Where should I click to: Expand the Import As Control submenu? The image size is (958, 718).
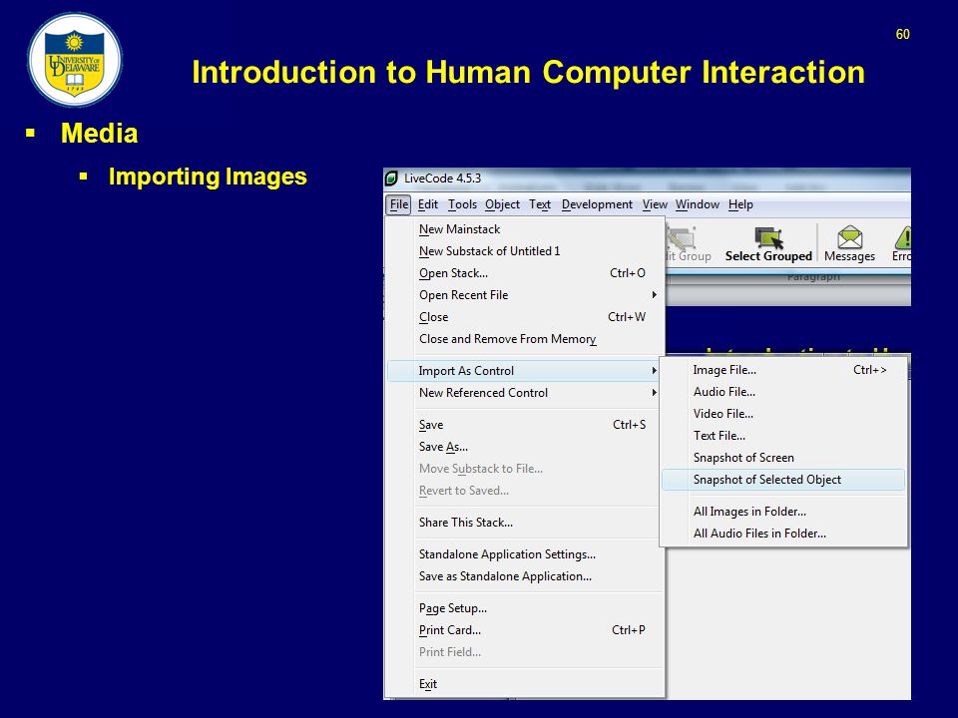pyautogui.click(x=524, y=371)
